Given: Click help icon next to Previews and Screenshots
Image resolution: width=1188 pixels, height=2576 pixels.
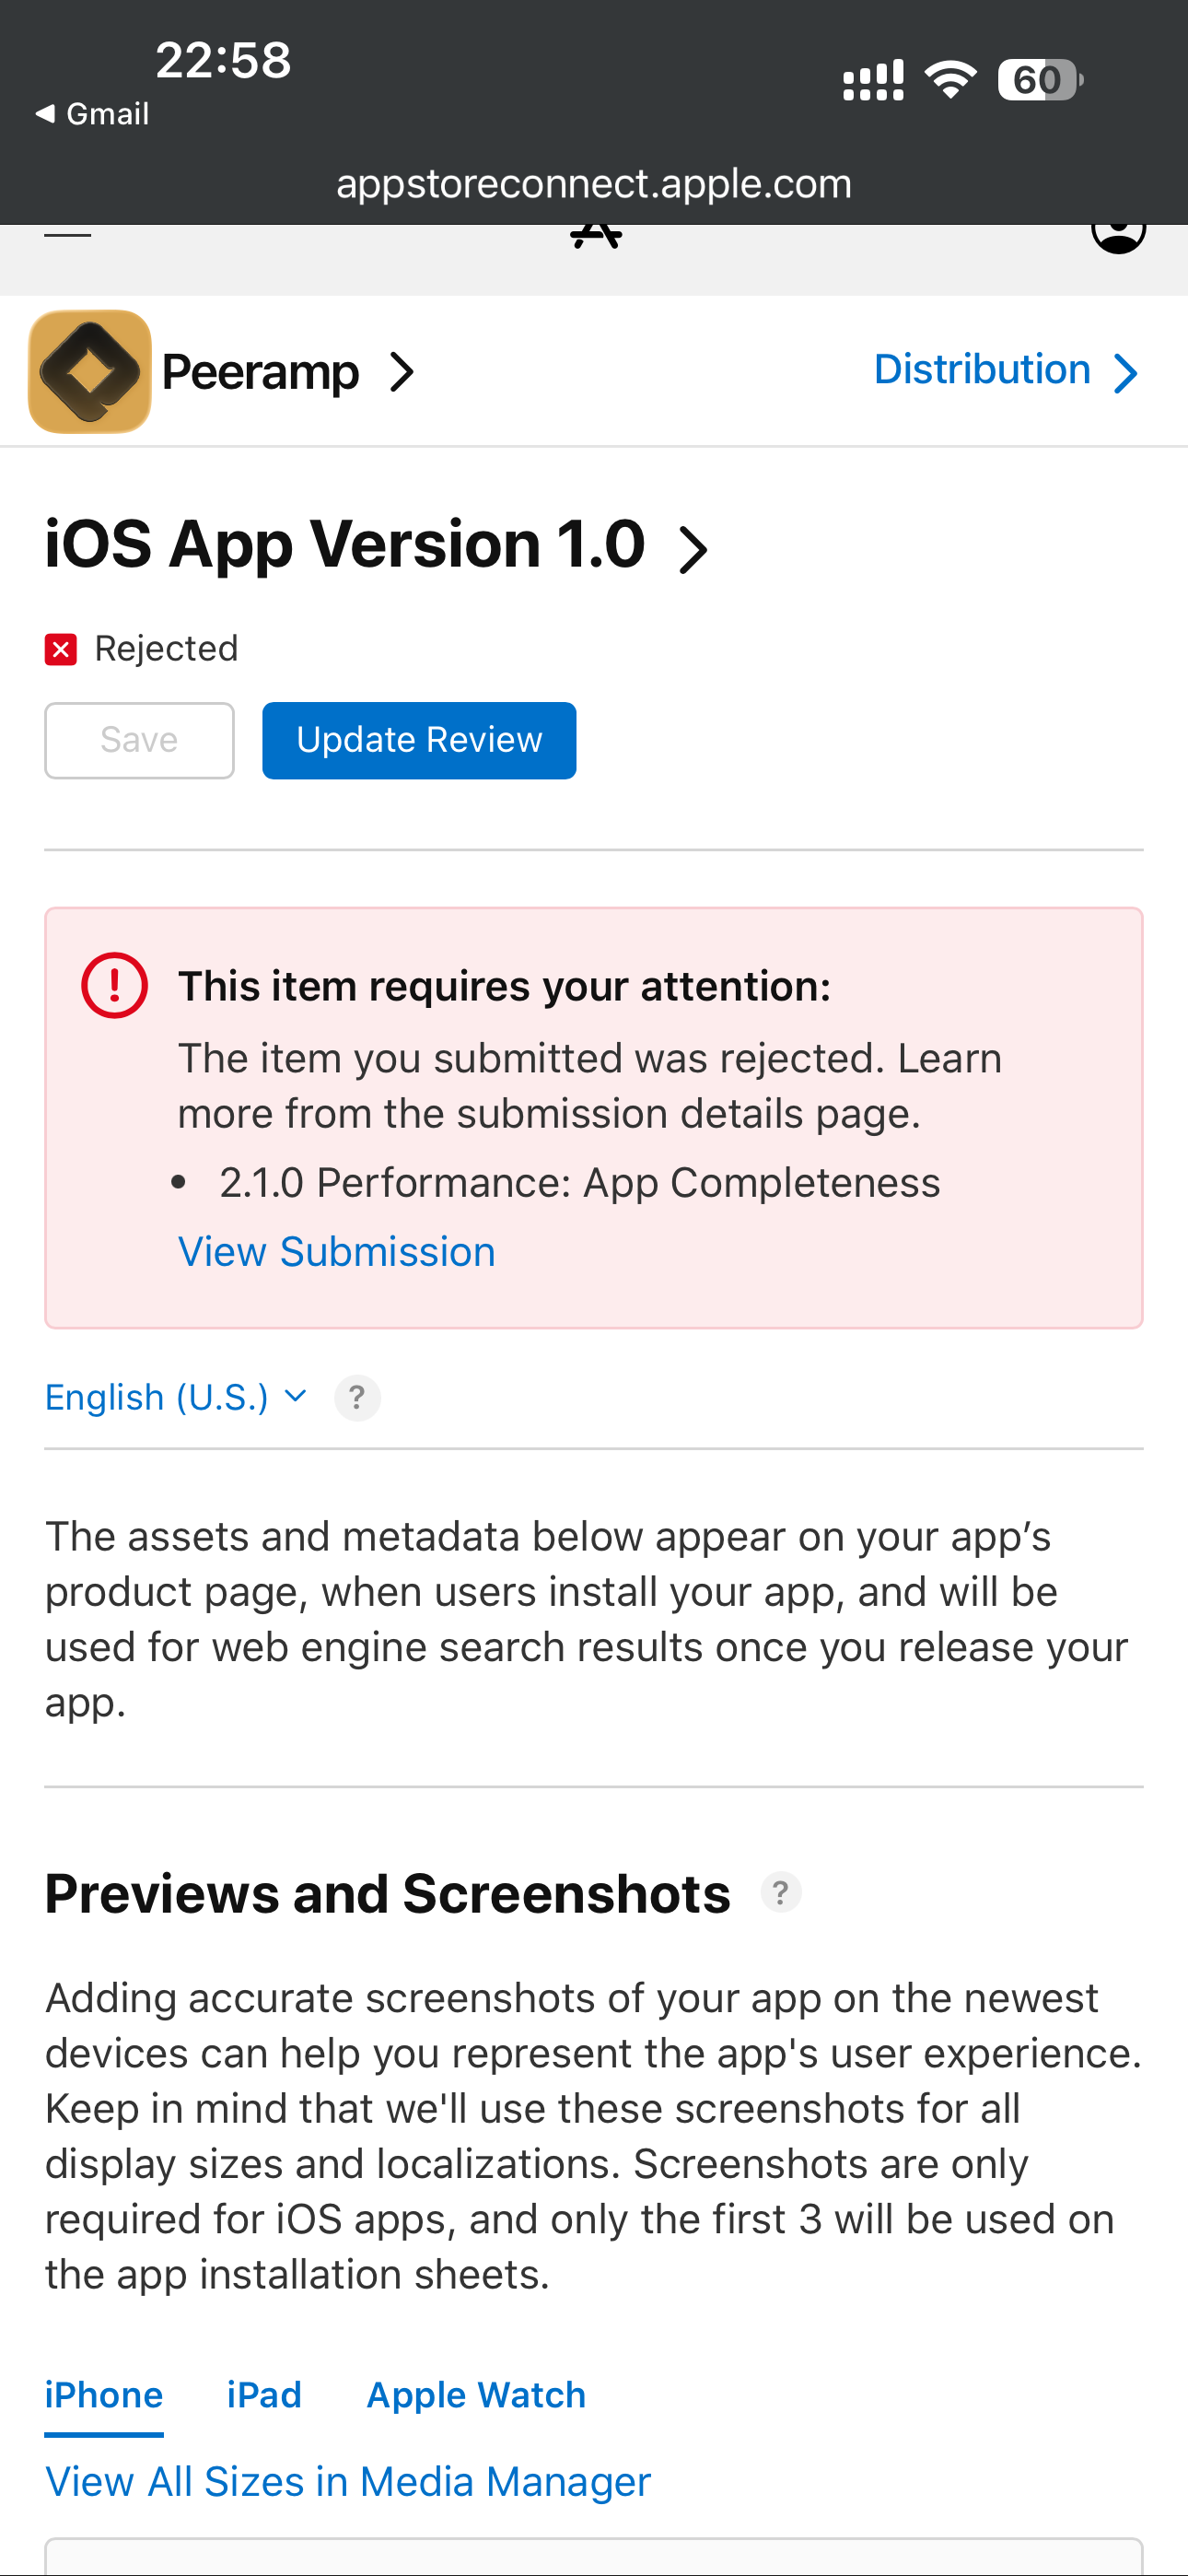Looking at the screenshot, I should (x=781, y=1892).
